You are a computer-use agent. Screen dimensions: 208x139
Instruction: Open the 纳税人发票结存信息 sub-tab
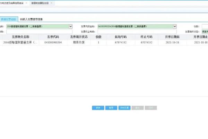31,19
